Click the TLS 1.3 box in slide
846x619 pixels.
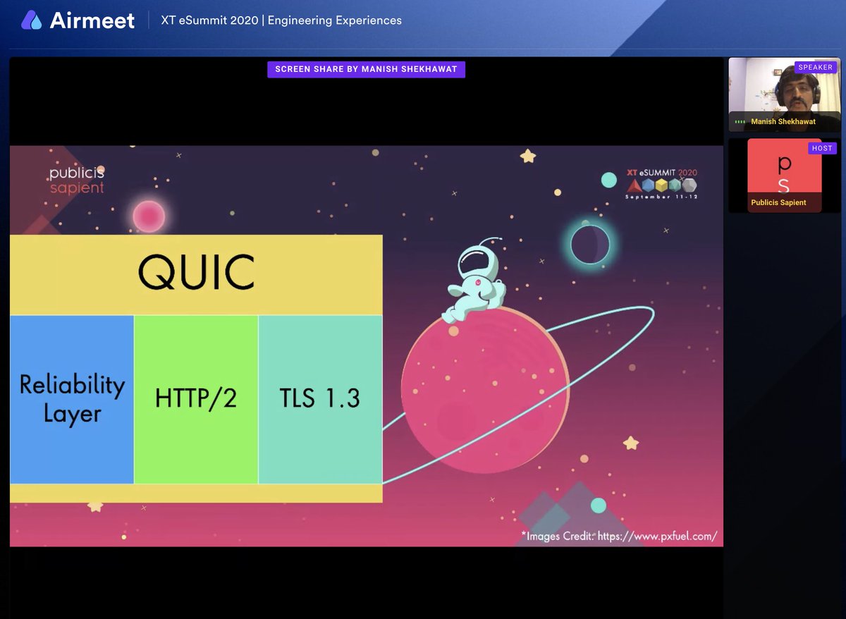pyautogui.click(x=320, y=399)
